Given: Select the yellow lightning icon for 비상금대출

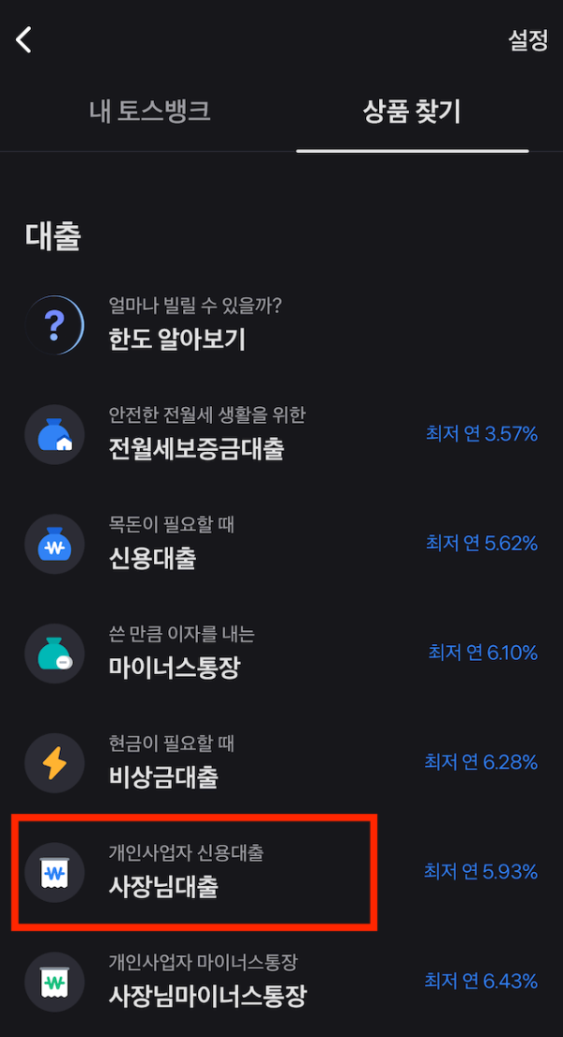Looking at the screenshot, I should click(x=54, y=762).
